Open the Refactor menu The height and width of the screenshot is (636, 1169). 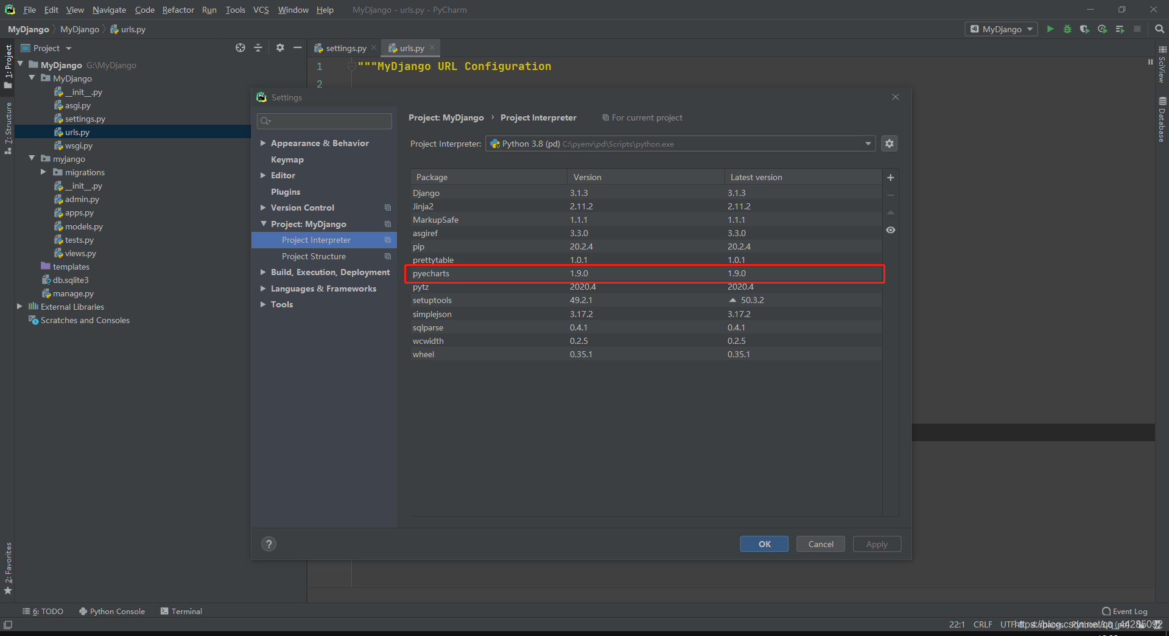click(178, 10)
